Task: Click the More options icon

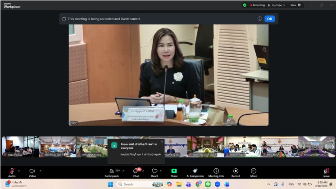Action: coord(254,171)
